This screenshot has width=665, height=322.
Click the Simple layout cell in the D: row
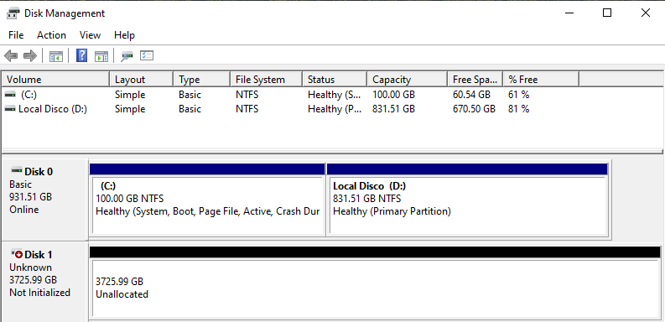pos(130,109)
